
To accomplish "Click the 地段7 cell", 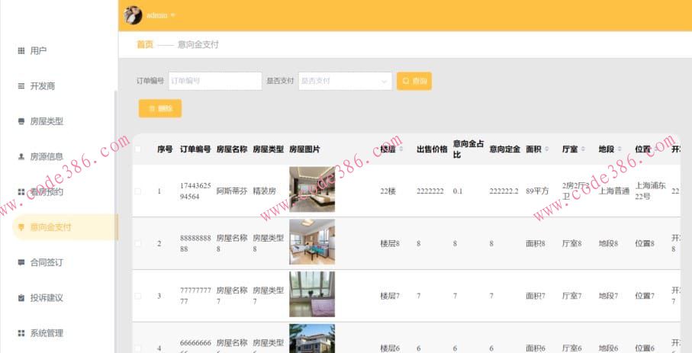I will click(608, 296).
